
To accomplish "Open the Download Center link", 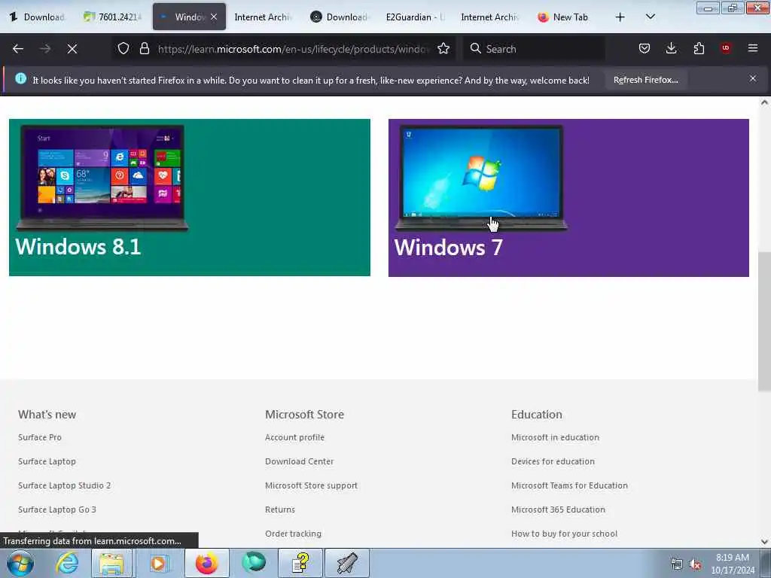I will point(299,461).
